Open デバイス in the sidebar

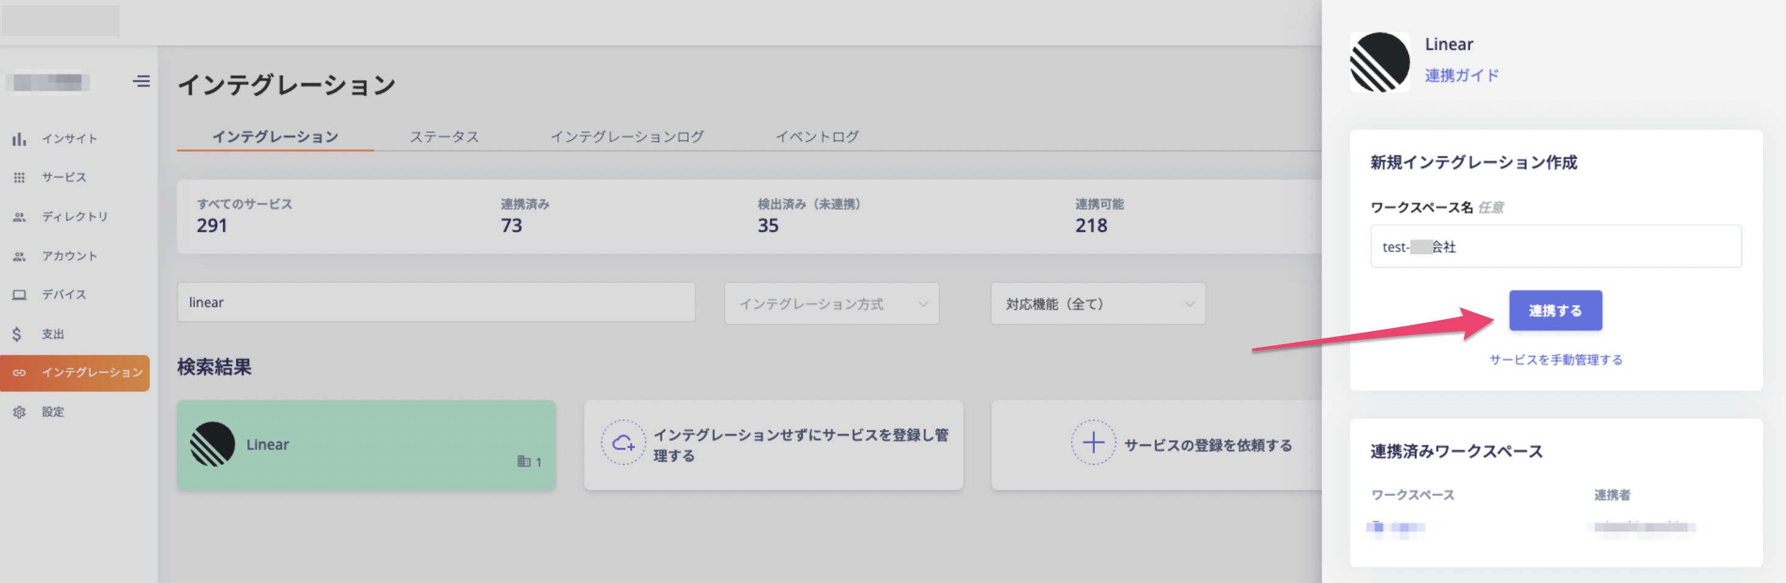point(64,295)
